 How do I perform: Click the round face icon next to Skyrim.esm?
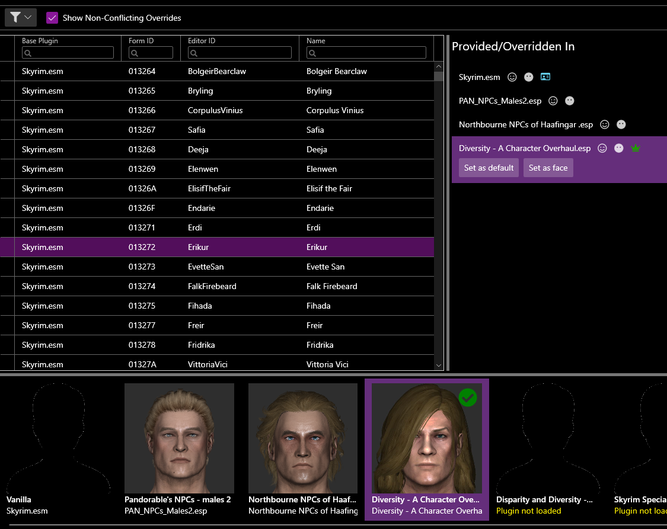pyautogui.click(x=529, y=77)
